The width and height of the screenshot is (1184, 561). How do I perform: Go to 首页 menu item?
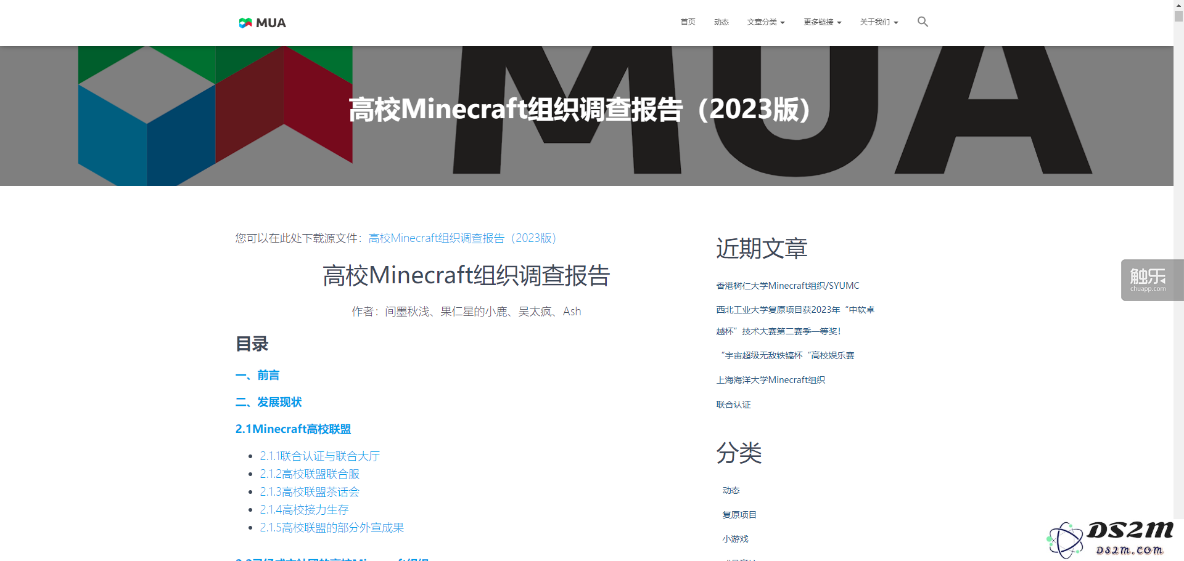coord(688,22)
